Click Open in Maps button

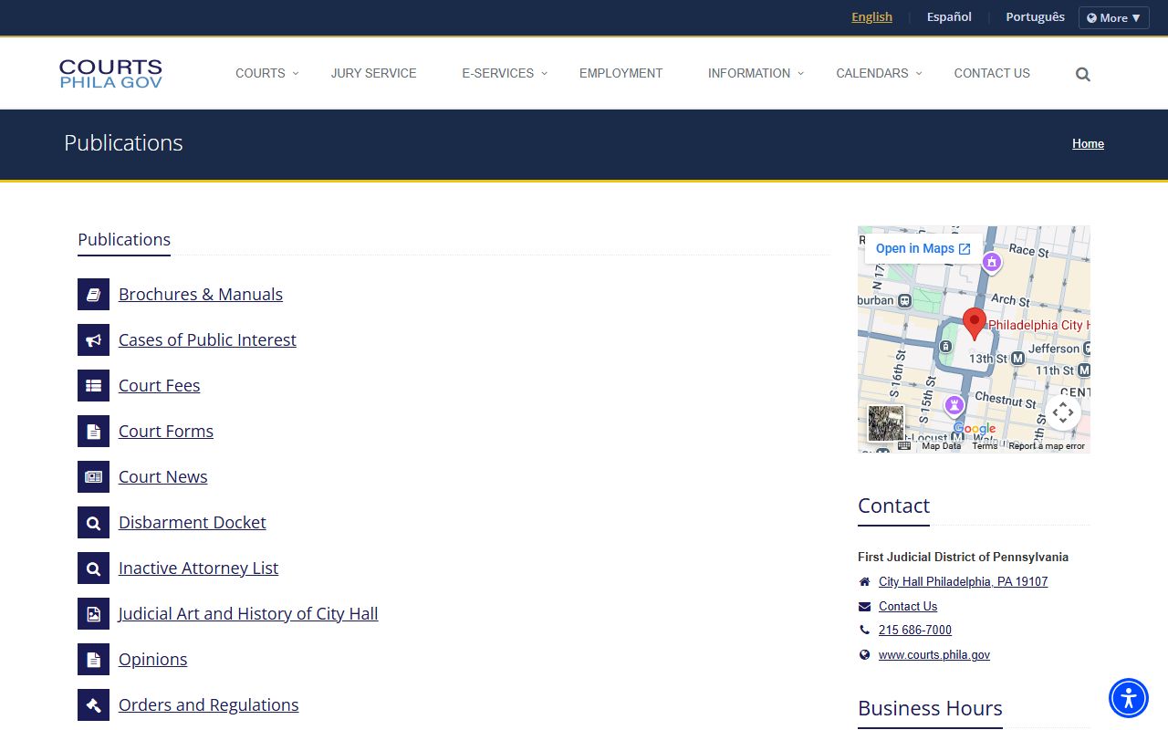pos(923,248)
